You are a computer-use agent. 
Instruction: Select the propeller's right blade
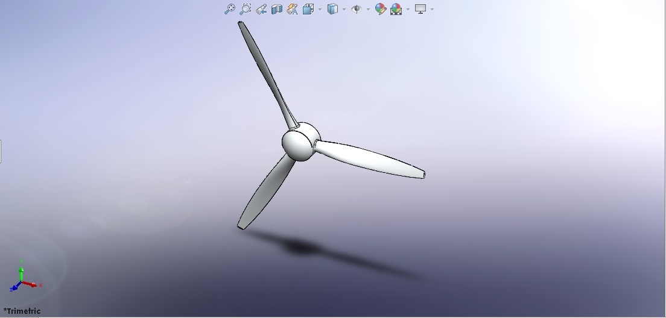coord(370,160)
